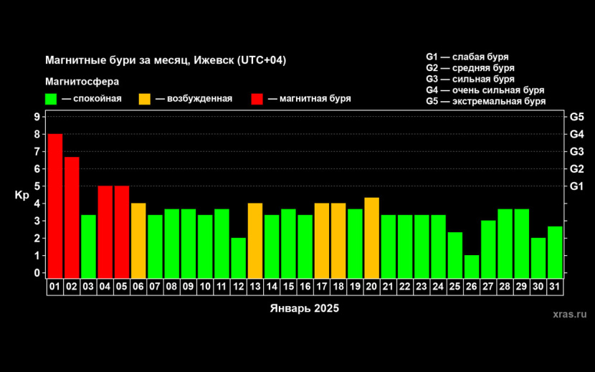Select the tallest red bar for day 01
The height and width of the screenshot is (372, 595).
click(x=55, y=205)
